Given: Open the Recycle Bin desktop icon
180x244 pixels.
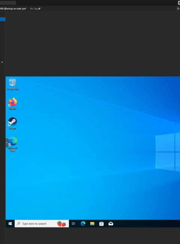Looking at the screenshot, I should pyautogui.click(x=12, y=84).
